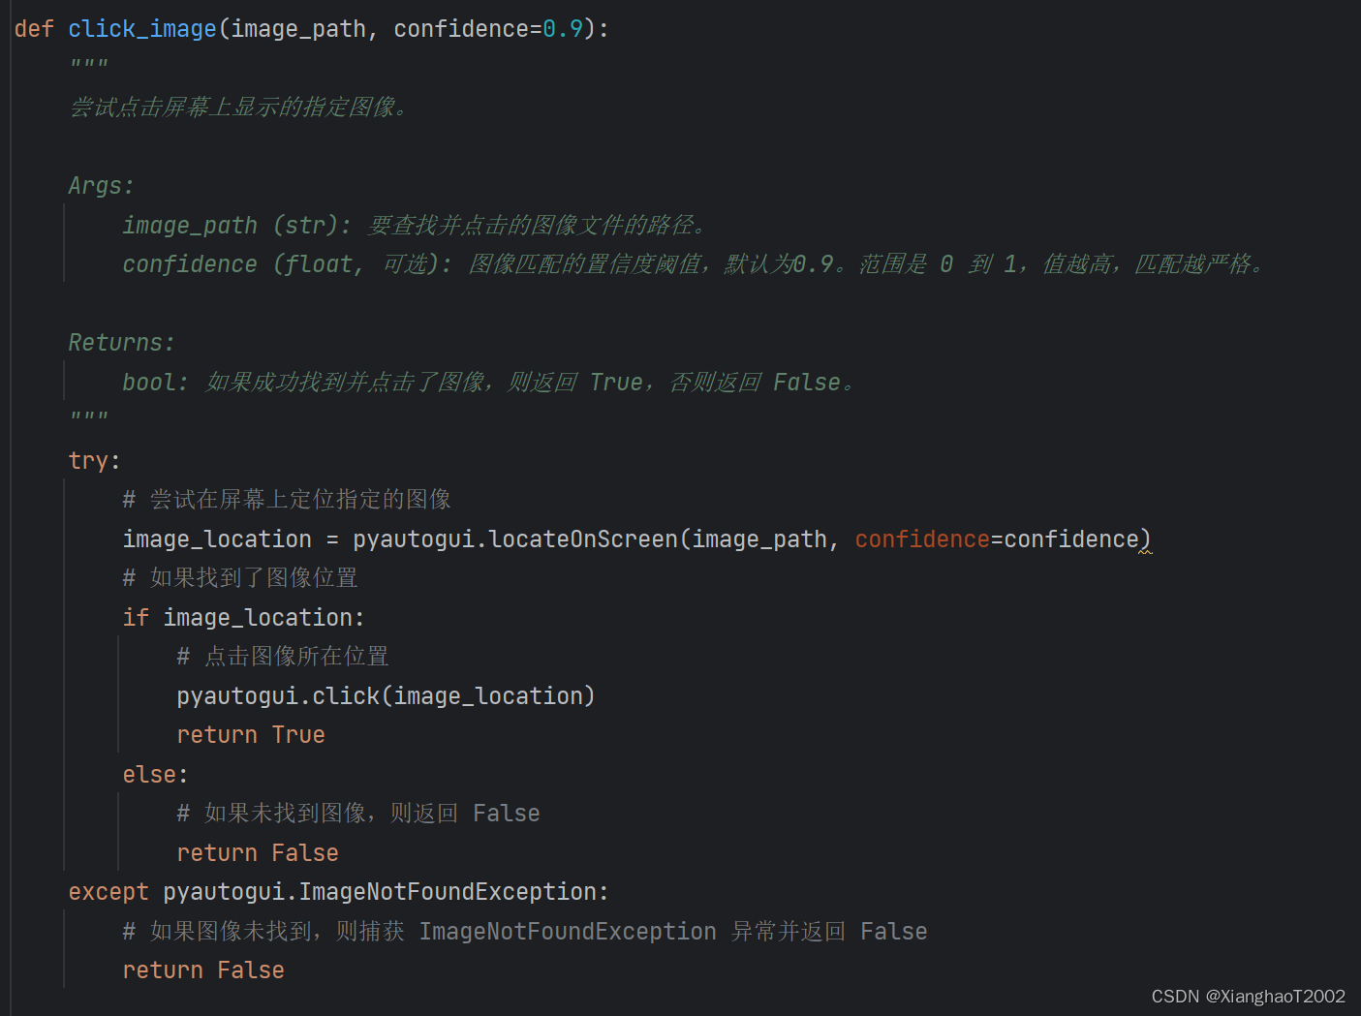Click the def keyword on first line
The width and height of the screenshot is (1361, 1016).
(34, 29)
